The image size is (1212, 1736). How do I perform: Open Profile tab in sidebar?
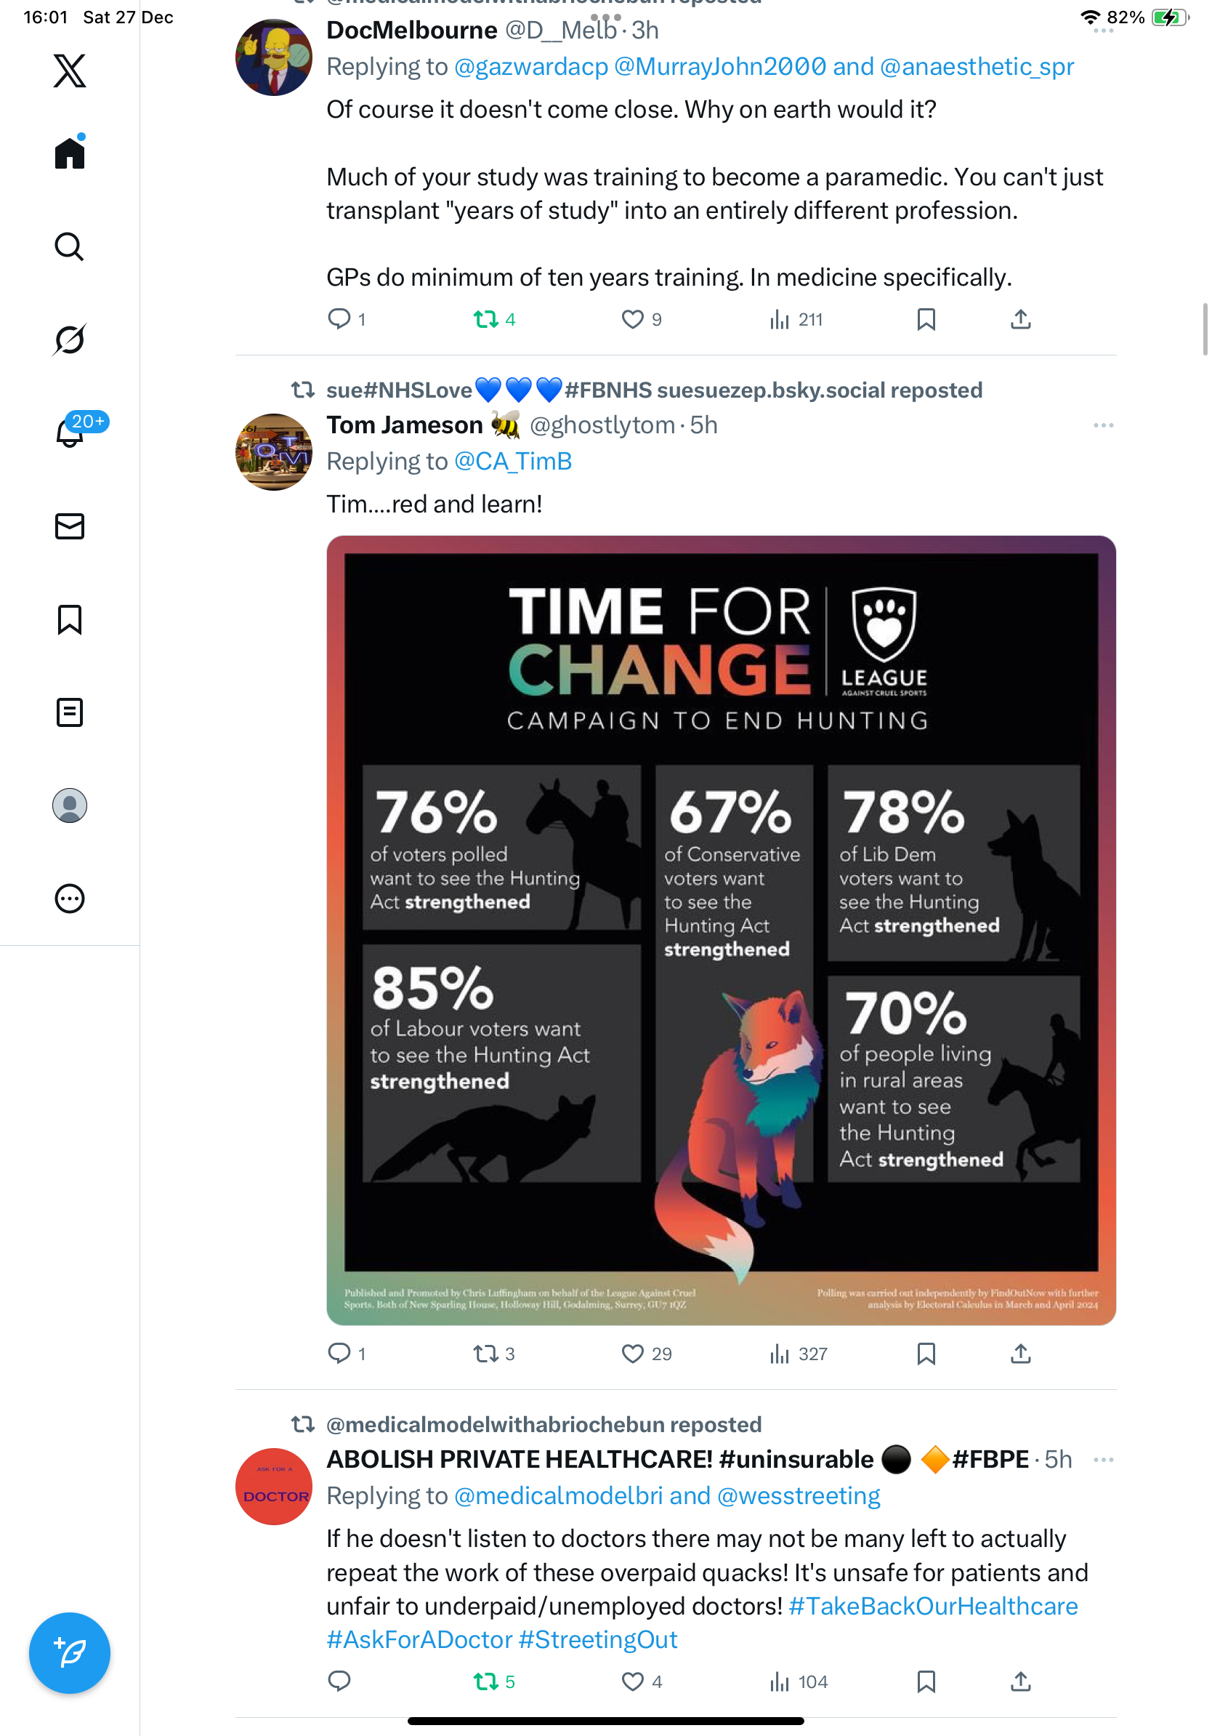70,805
